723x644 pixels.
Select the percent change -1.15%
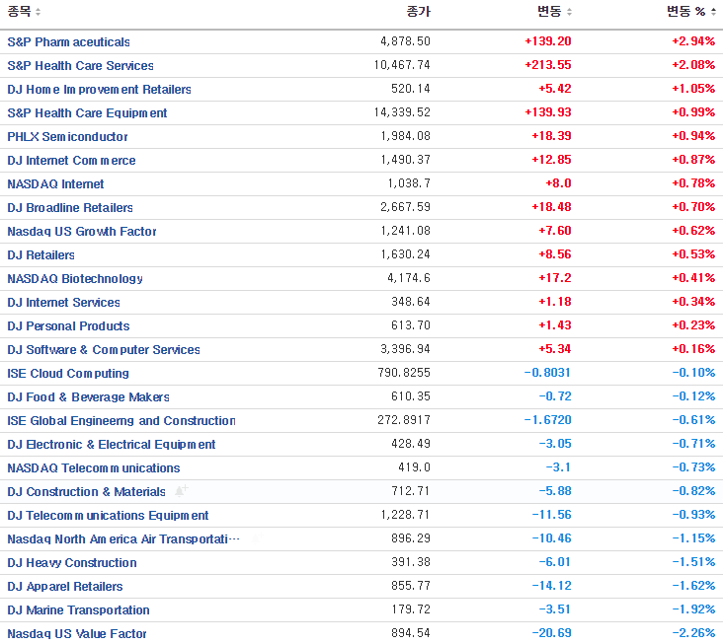pos(693,538)
